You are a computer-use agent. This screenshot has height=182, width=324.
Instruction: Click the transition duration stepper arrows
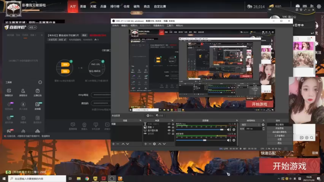tap(264, 129)
